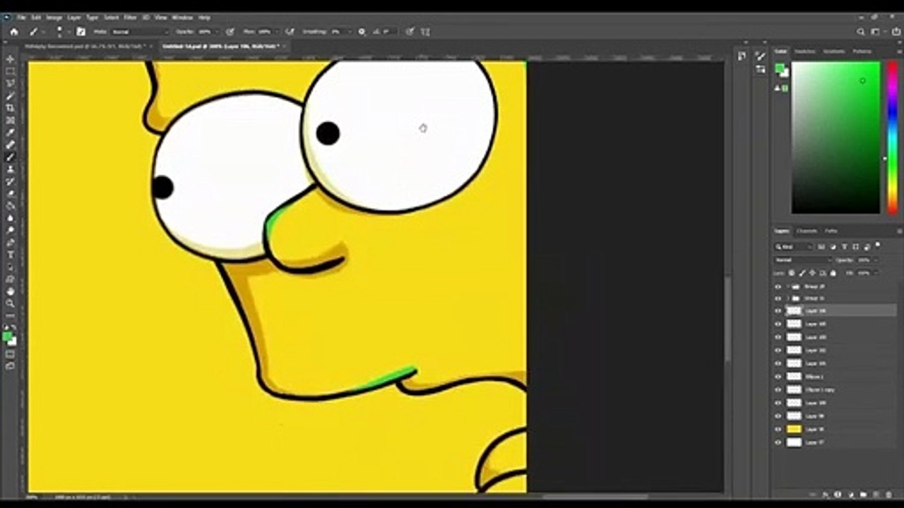Viewport: 904px width, 508px height.
Task: Select the Ellipse 1 copy layer thumbnail
Action: (x=795, y=389)
